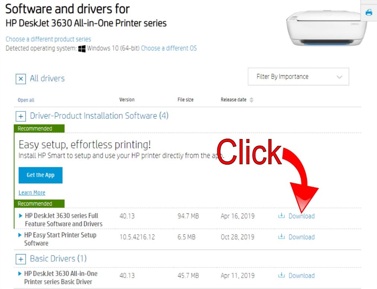Image resolution: width=377 pixels, height=289 pixels.
Task: Click Open all link
Action: coord(26,100)
